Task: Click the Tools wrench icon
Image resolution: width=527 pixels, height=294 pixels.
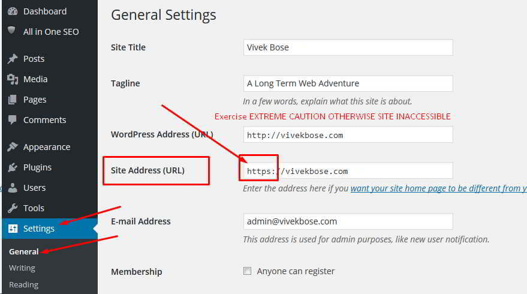Action: point(13,208)
